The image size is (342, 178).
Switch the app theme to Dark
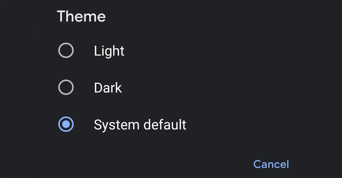66,87
